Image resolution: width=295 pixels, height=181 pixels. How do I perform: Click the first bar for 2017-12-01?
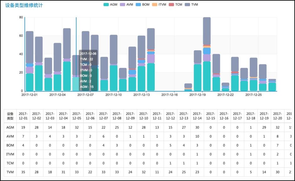[29, 61]
